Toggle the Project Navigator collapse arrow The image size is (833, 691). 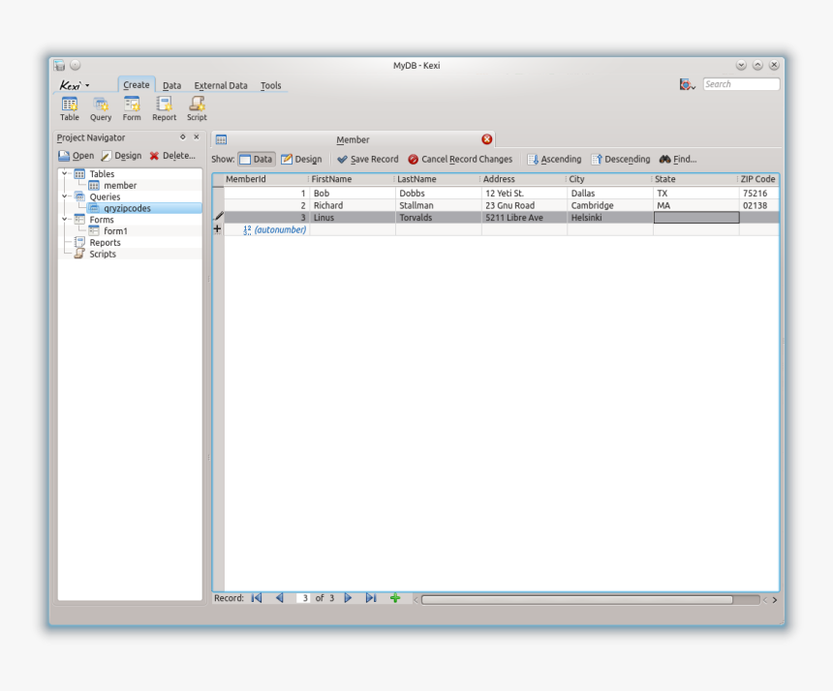pos(183,137)
